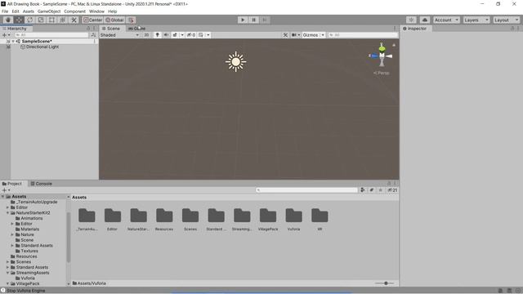Screen dimensions: 523x294
Task: Open the Account dropdown
Action: point(446,20)
